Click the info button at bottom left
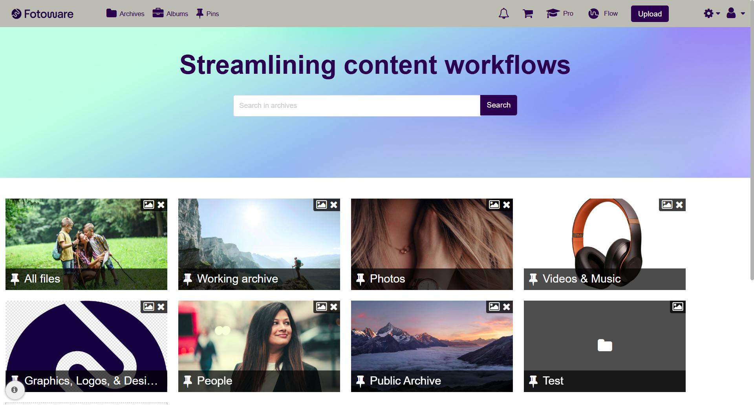Image resolution: width=754 pixels, height=405 pixels. point(15,390)
